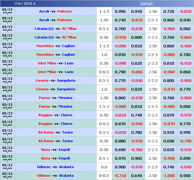The height and width of the screenshot is (180, 194).
Task: Click the ITALY SERIE A league header
Action: coord(25,4)
